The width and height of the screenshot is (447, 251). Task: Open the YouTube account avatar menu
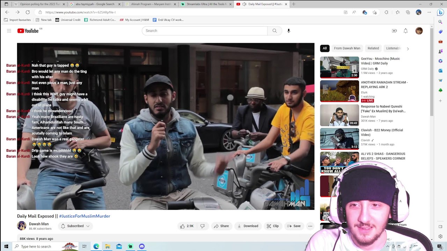pos(419,31)
